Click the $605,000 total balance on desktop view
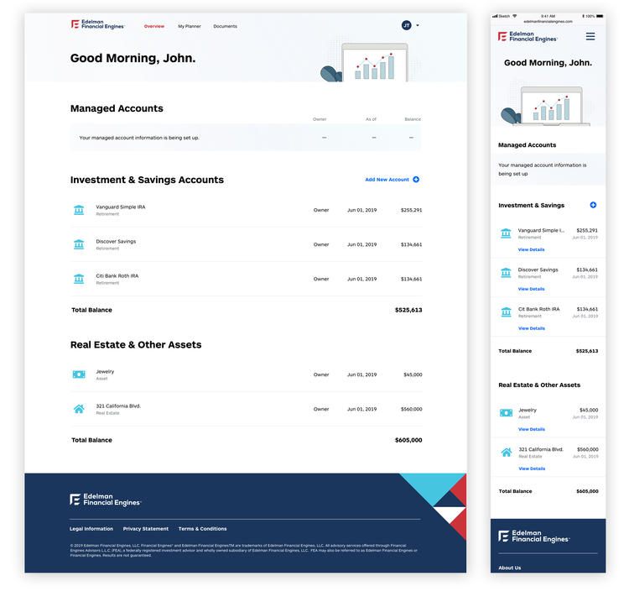 click(x=408, y=440)
